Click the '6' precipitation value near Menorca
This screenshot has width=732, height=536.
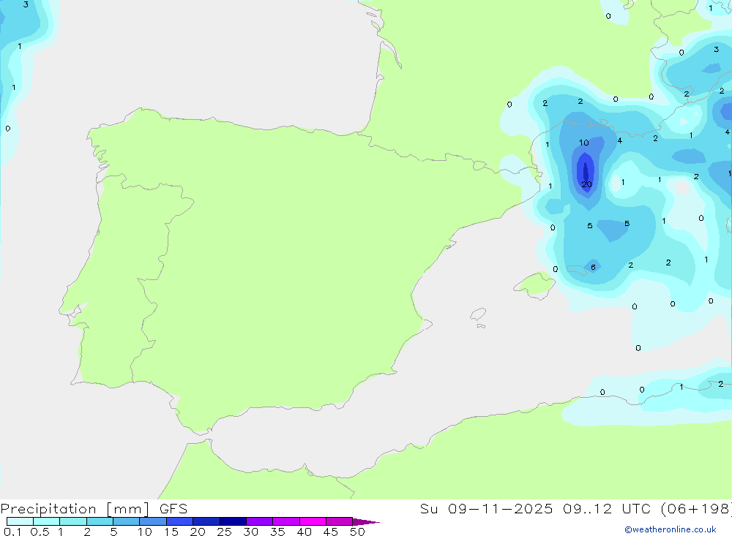(x=593, y=268)
